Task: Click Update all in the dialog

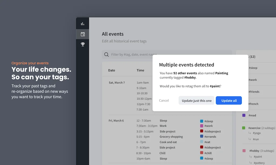Action: point(229,100)
